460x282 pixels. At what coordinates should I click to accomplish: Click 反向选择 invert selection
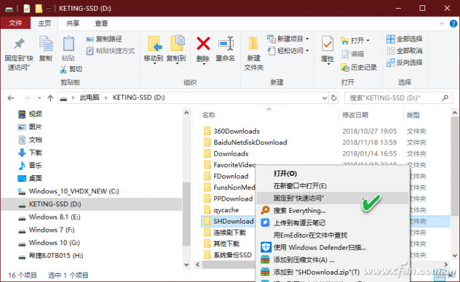point(404,62)
